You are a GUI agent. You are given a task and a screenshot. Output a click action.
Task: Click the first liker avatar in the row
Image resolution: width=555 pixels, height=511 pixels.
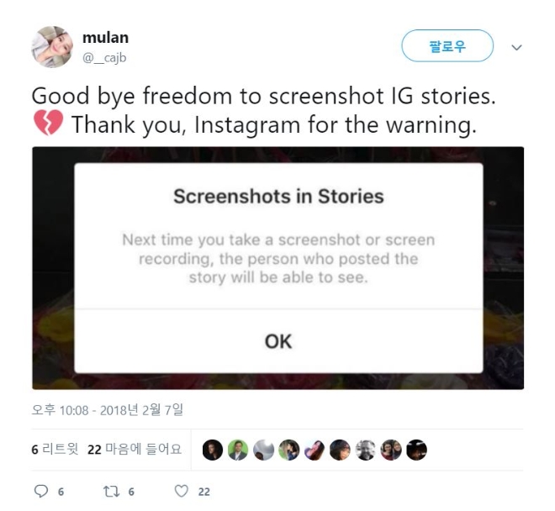[x=213, y=450]
